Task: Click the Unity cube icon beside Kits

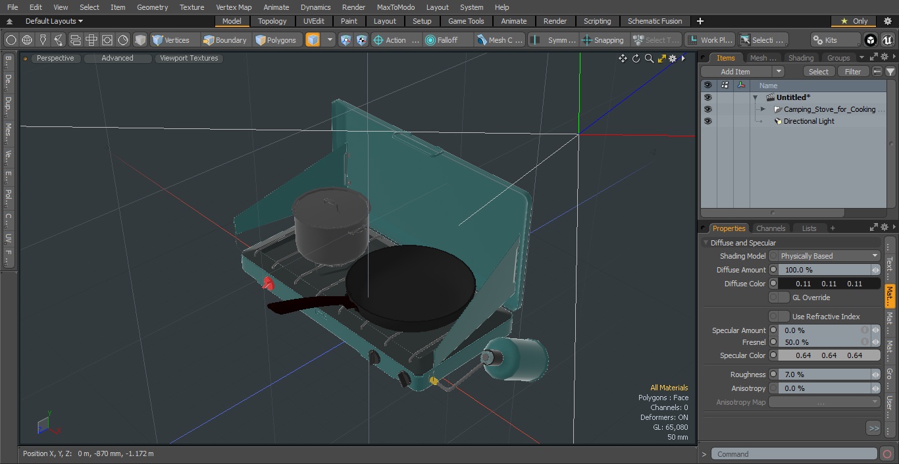Action: (871, 40)
